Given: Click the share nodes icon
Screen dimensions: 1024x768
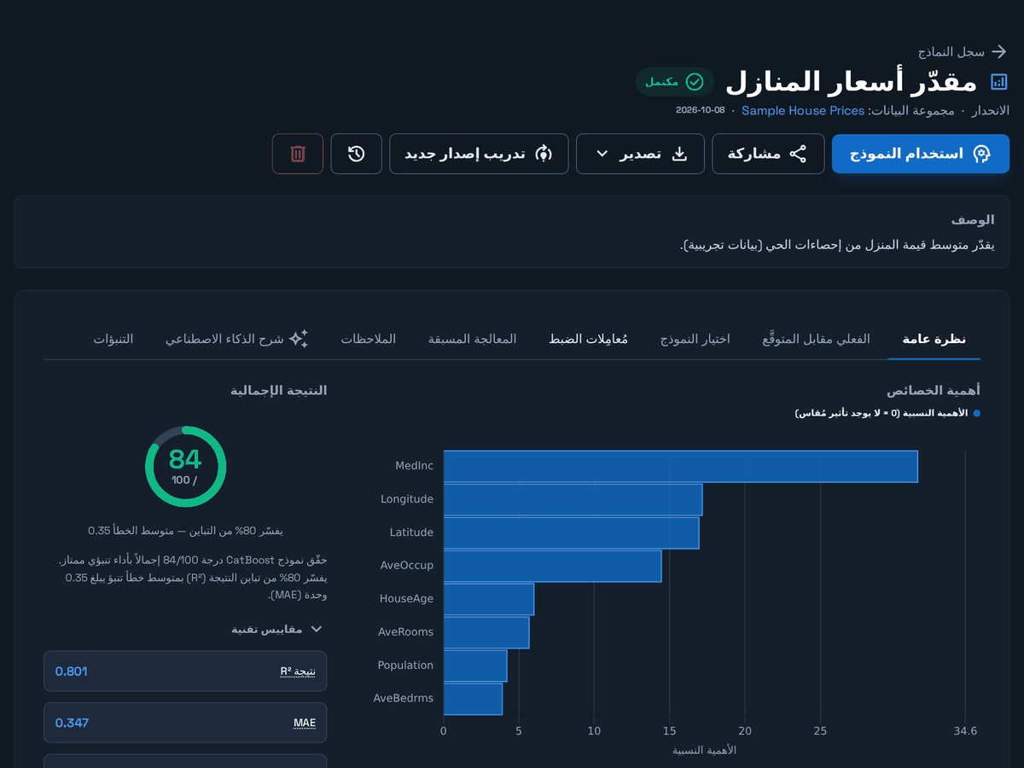Looking at the screenshot, I should (798, 154).
